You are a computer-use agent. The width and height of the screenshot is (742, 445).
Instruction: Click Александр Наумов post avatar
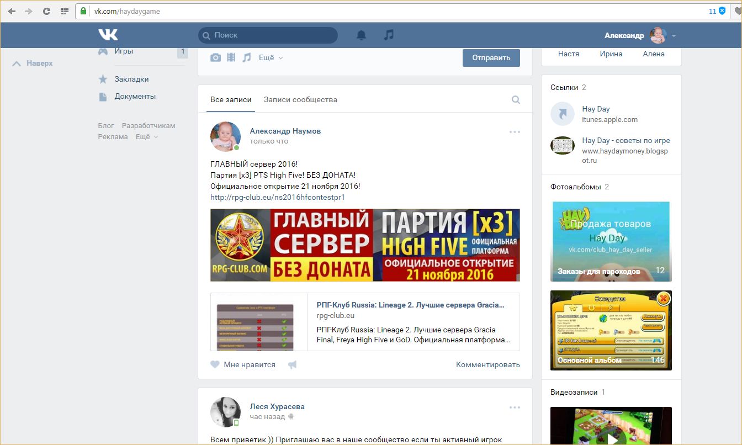(225, 136)
